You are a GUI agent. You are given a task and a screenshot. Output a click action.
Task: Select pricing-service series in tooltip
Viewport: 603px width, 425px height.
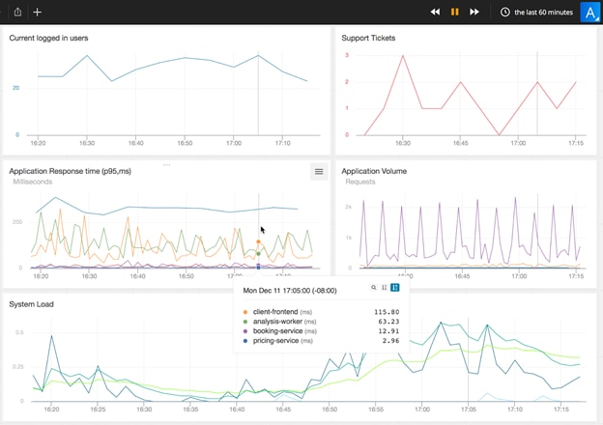coord(273,341)
